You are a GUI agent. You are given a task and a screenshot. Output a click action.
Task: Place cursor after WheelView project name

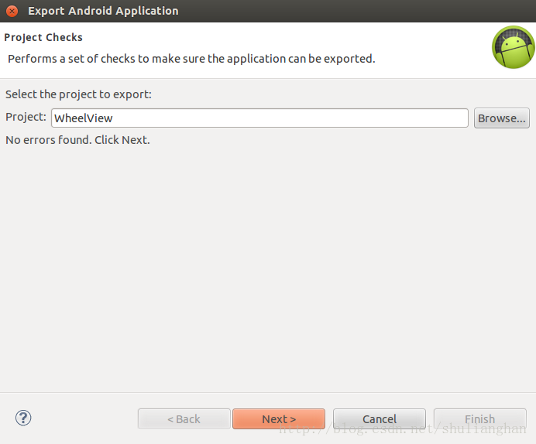[114, 118]
